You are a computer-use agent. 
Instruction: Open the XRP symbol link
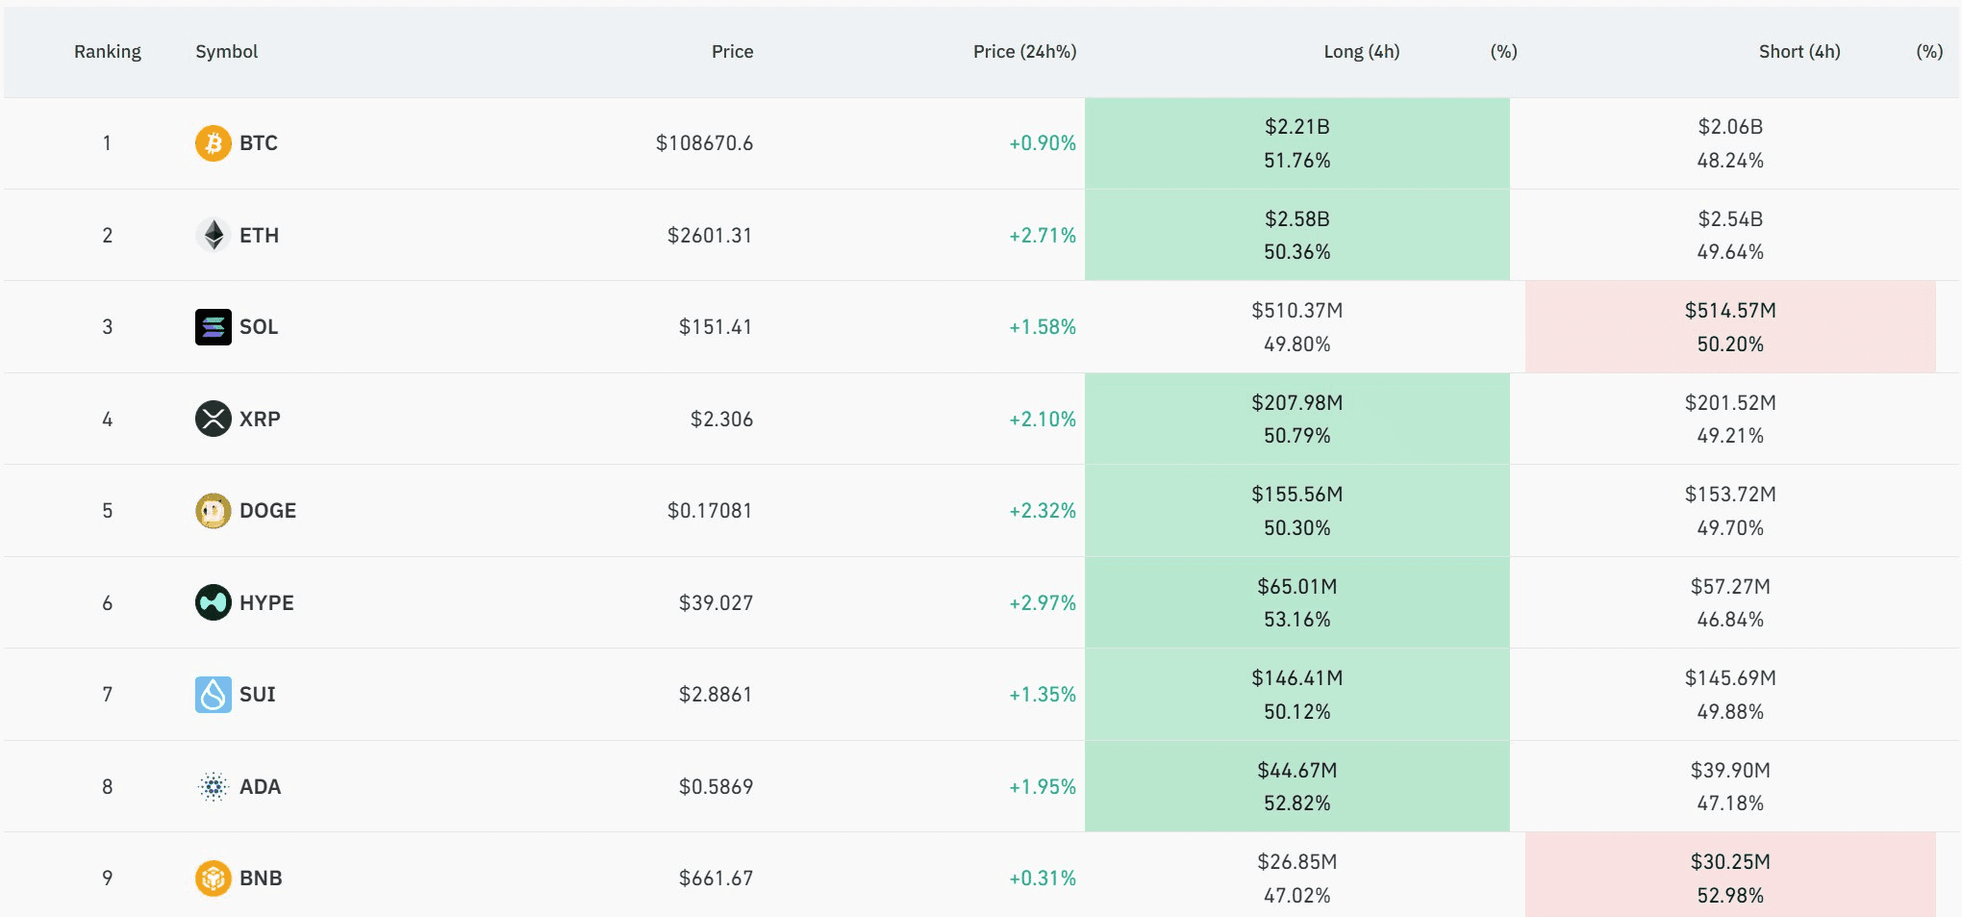click(260, 420)
